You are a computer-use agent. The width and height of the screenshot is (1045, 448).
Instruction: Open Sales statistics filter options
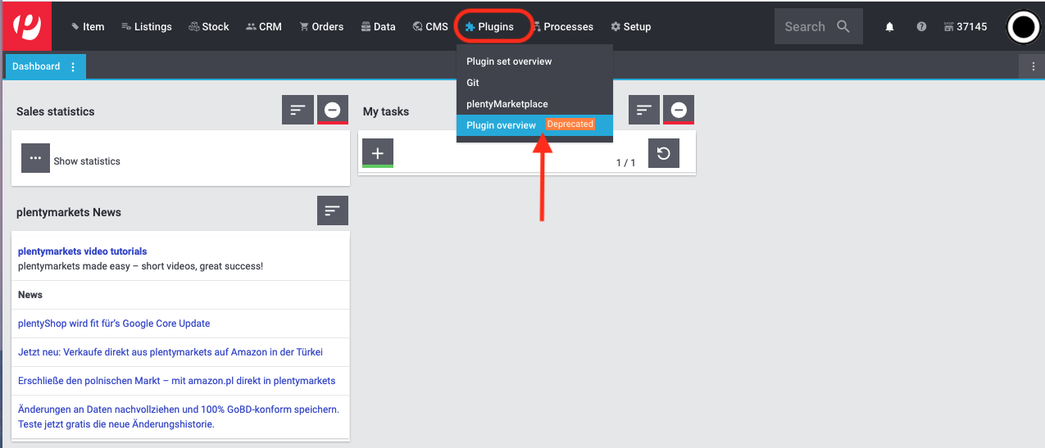click(x=298, y=110)
